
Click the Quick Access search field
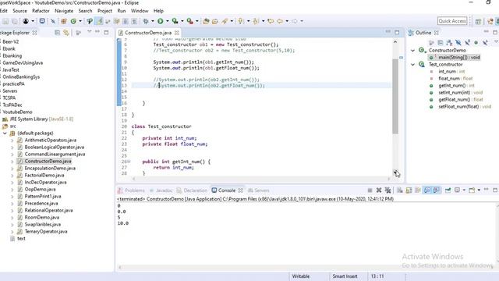(452, 21)
